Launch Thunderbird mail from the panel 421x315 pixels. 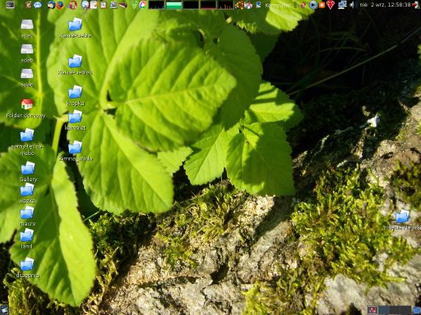[51, 5]
